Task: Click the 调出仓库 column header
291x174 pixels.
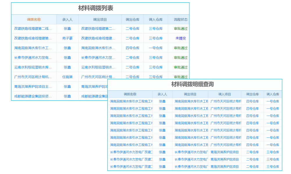Action: pyautogui.click(x=132, y=19)
